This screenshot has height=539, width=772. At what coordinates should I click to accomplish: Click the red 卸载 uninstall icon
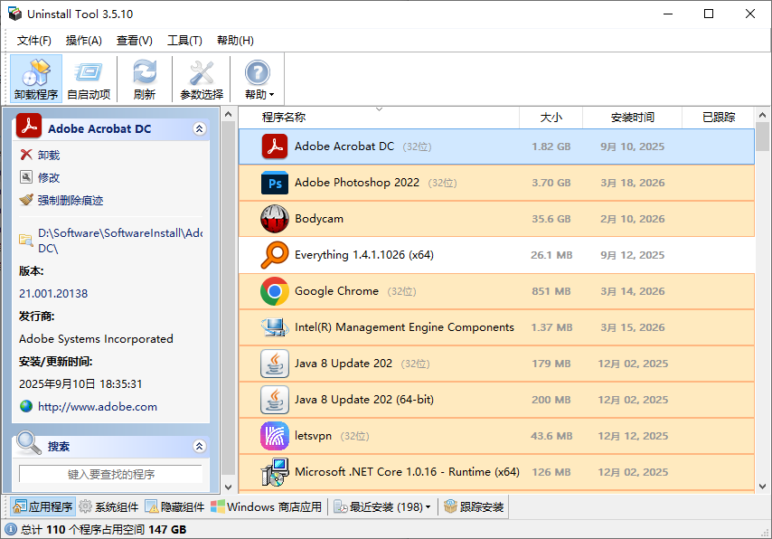[28, 154]
